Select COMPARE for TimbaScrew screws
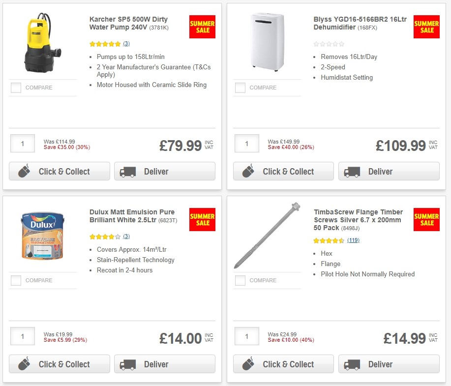The image size is (451, 386). point(240,280)
